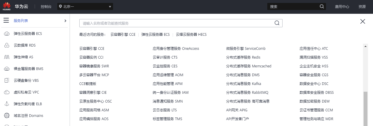Open 管理检测与响应 MDR
Viewport: 373px width, 126px height.
(x=316, y=119)
